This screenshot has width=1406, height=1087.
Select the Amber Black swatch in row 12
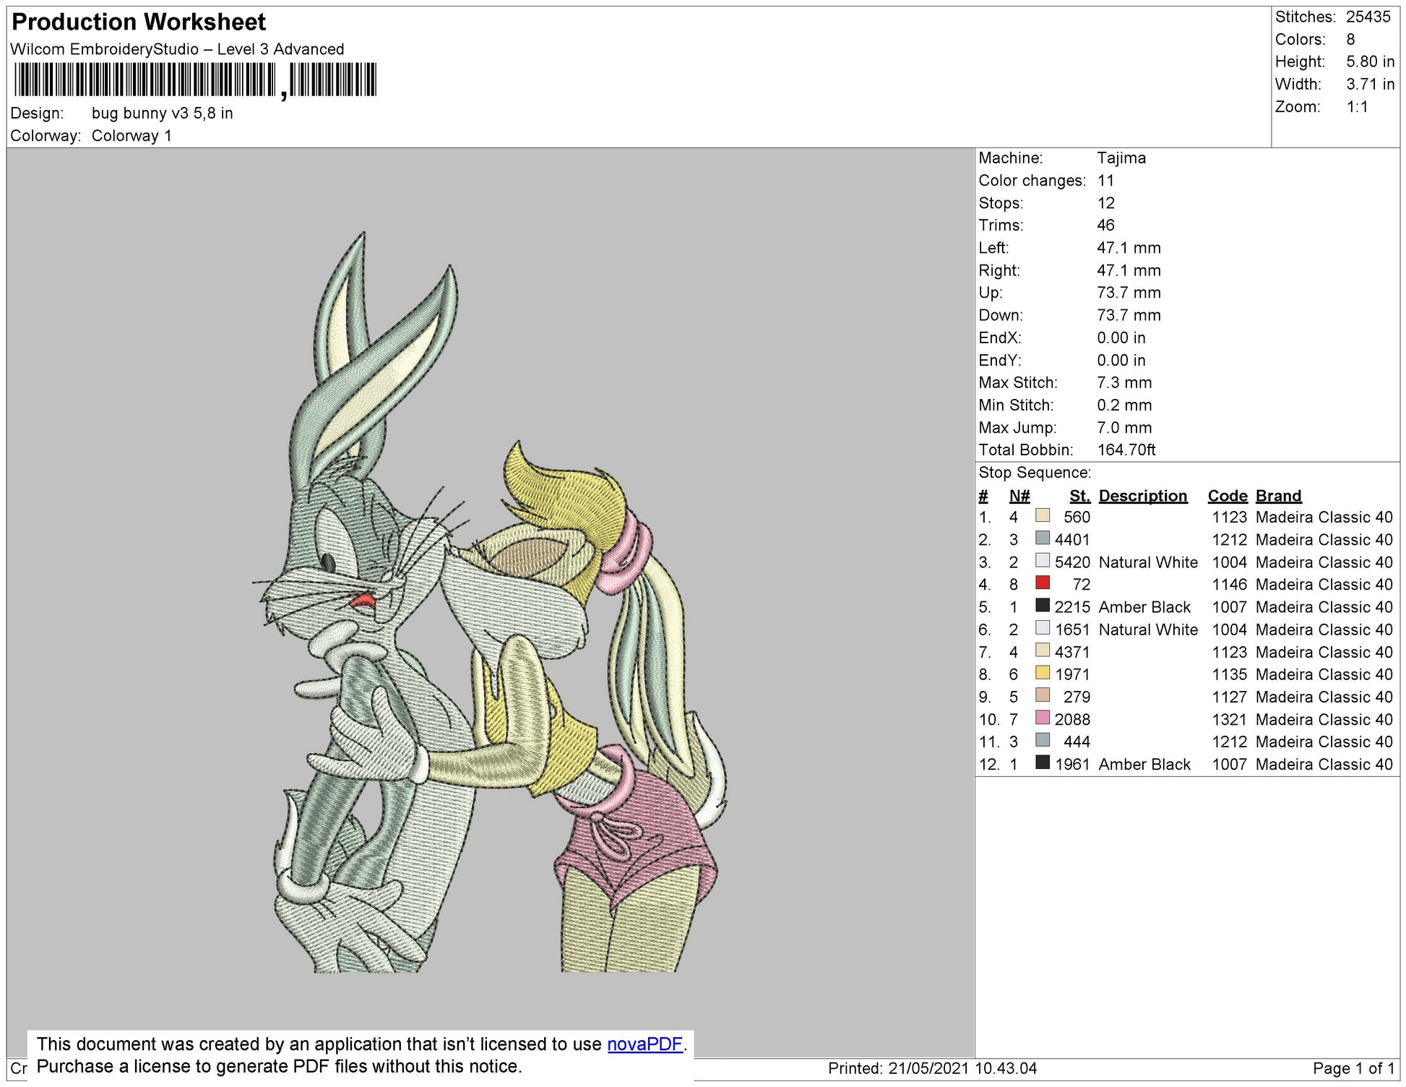pos(1043,762)
